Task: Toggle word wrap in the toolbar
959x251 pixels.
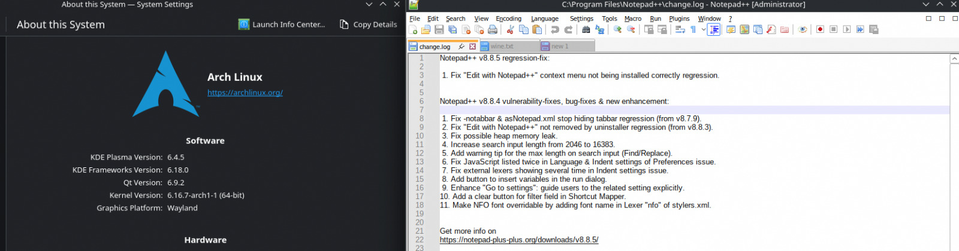Action: point(680,29)
